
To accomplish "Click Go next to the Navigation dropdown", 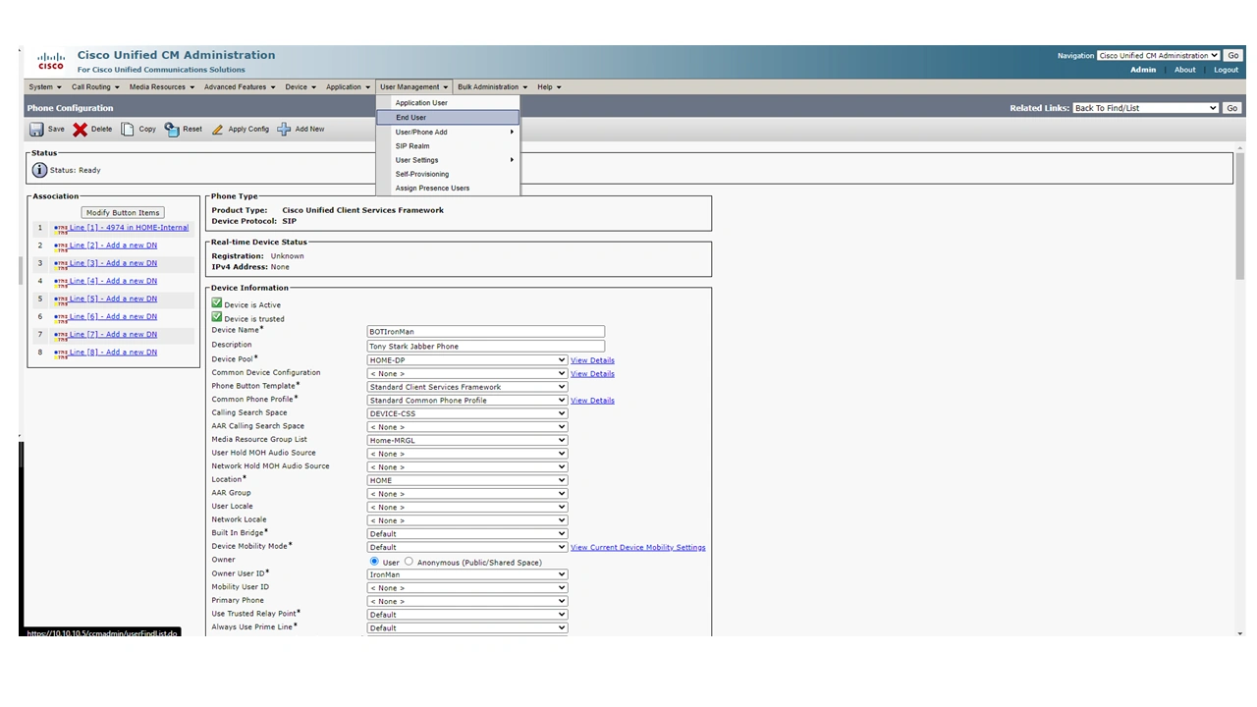I will 1233,56.
